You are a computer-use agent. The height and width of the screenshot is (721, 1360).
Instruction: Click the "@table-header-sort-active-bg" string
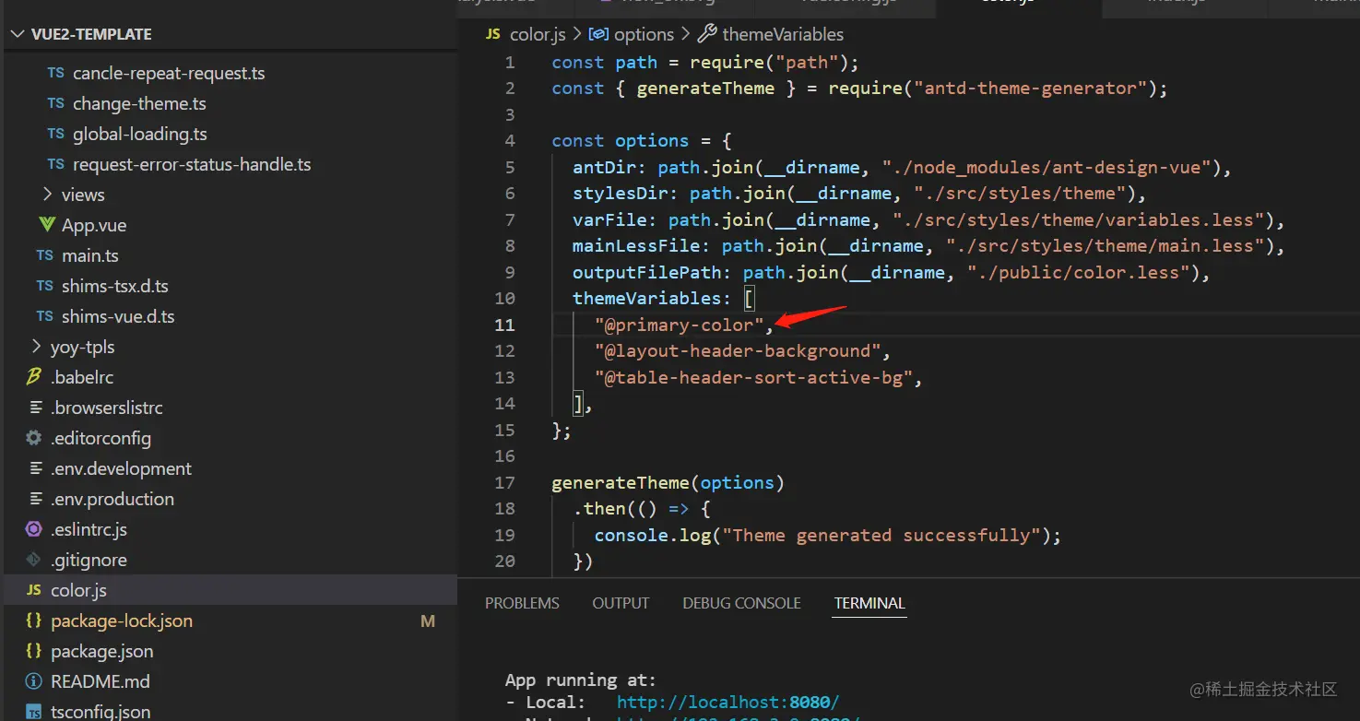coord(754,377)
